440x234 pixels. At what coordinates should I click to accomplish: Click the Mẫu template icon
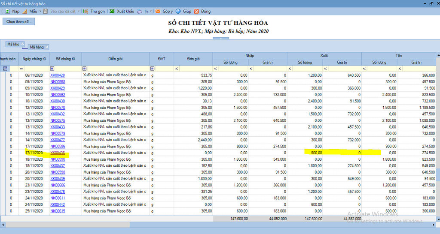24,11
